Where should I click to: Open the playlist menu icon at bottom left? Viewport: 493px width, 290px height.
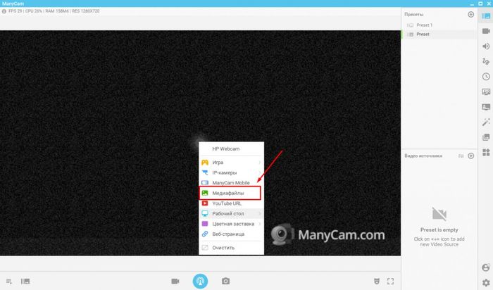pos(8,282)
